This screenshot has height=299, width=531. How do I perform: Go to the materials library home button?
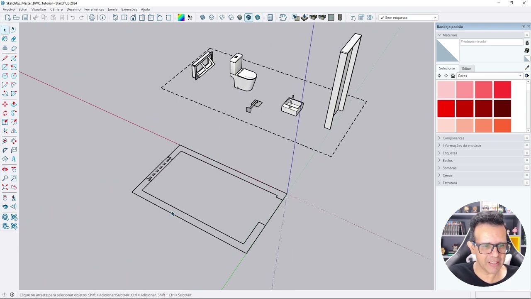click(453, 76)
